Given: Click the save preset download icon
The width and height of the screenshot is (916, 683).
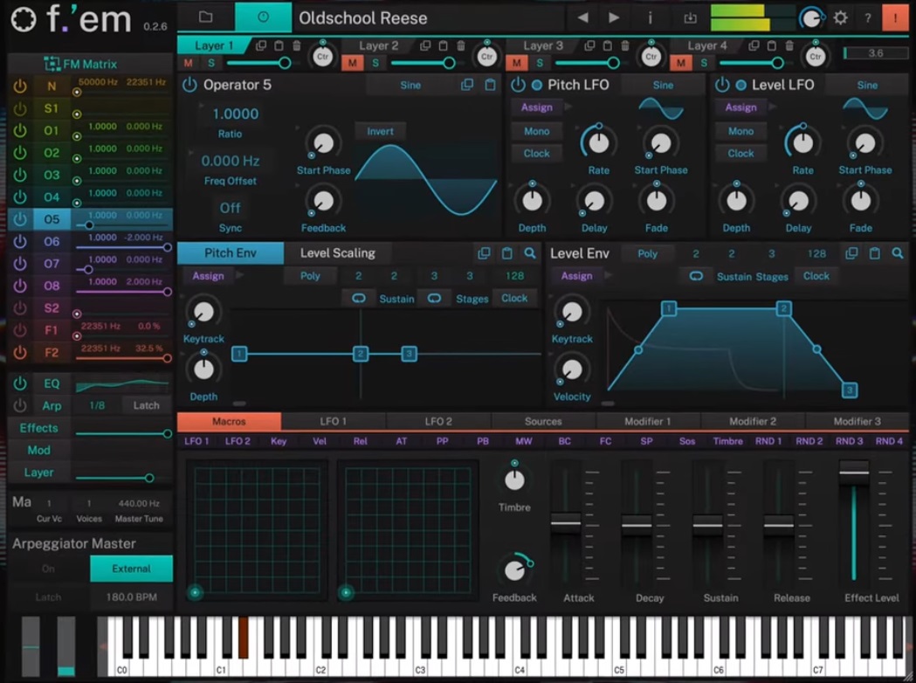Looking at the screenshot, I should tap(690, 17).
